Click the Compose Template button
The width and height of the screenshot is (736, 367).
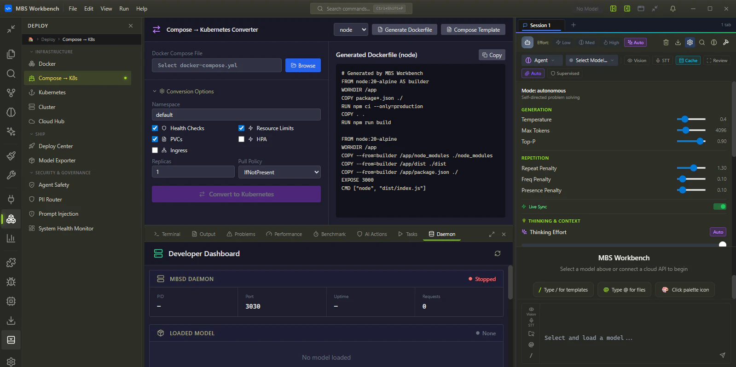click(x=473, y=29)
